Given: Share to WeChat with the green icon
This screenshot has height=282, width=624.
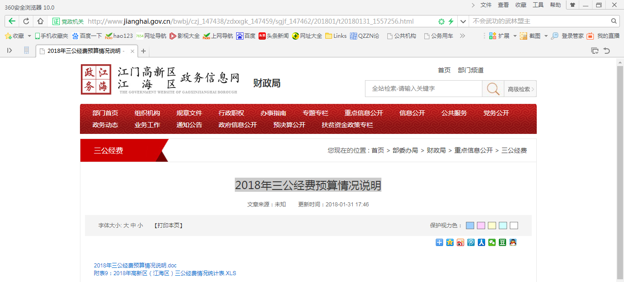Looking at the screenshot, I should pyautogui.click(x=492, y=242).
